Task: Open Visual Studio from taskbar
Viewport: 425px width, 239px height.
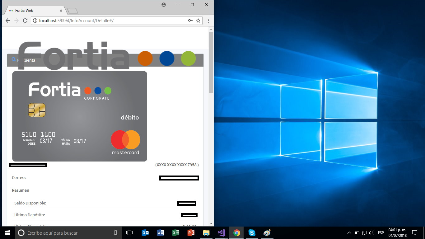Action: pyautogui.click(x=222, y=233)
